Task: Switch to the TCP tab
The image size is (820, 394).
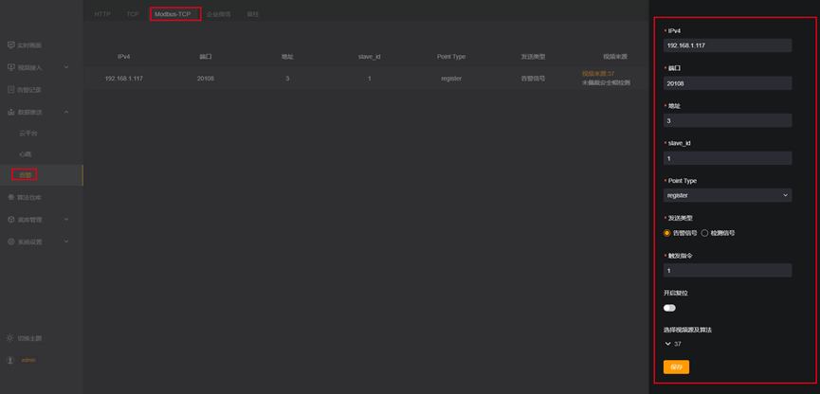Action: click(x=133, y=14)
